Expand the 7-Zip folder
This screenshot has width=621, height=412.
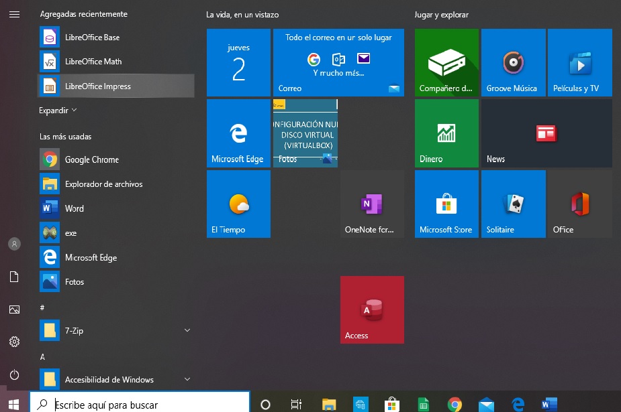[116, 330]
